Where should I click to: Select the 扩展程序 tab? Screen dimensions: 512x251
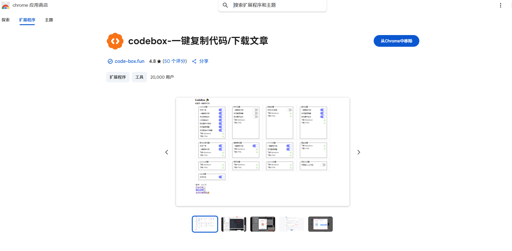point(27,20)
